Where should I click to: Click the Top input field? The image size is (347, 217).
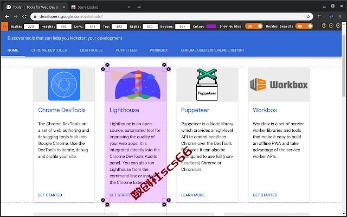tap(119, 27)
